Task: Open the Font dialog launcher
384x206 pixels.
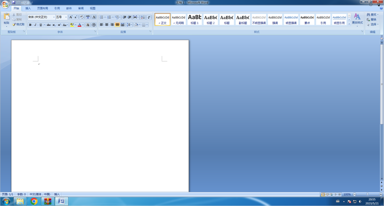Action: (95, 32)
